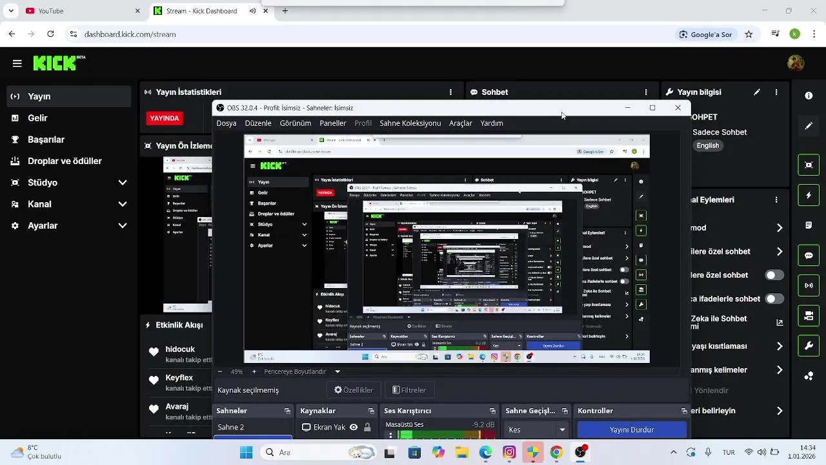Image resolution: width=826 pixels, height=465 pixels.
Task: Open Yayın İstatistikleri three-dot options
Action: [x=450, y=92]
